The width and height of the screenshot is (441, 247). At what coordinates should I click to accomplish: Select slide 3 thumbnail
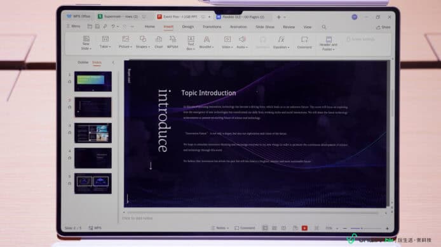[x=93, y=132]
